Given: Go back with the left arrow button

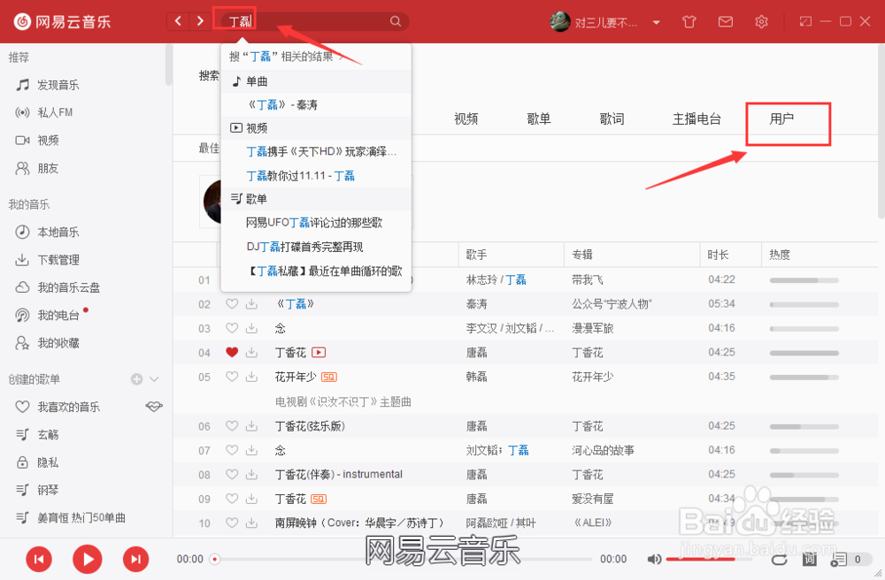Looking at the screenshot, I should coord(179,21).
